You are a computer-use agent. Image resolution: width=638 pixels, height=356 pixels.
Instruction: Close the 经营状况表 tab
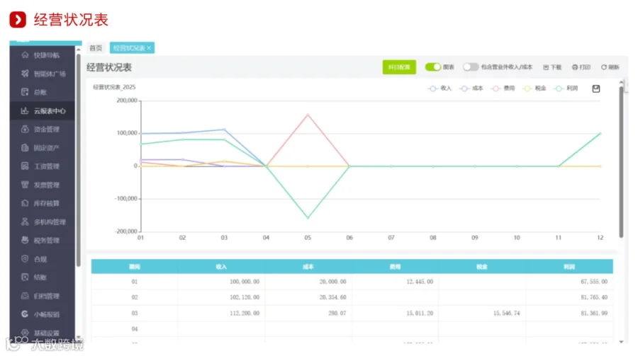[150, 48]
